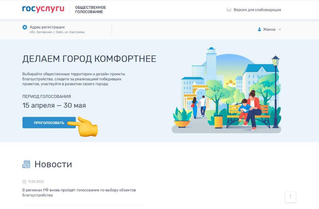The height and width of the screenshot is (209, 319).
Task: Click the glasses accessibility icon
Action: pyautogui.click(x=229, y=10)
